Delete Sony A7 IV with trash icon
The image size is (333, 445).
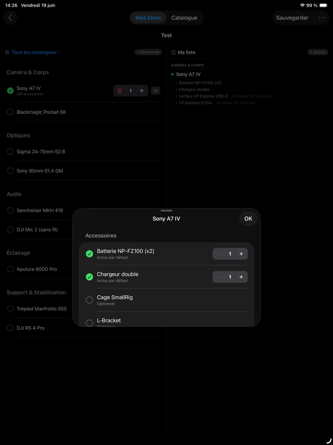click(x=120, y=91)
